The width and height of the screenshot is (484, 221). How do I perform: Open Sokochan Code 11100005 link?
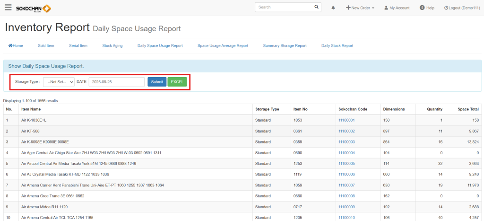(346, 163)
